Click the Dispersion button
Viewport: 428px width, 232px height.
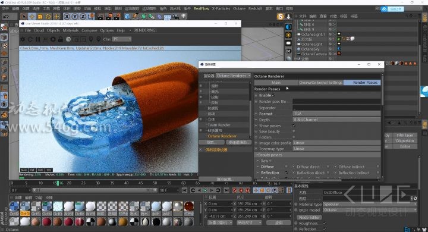pyautogui.click(x=405, y=141)
